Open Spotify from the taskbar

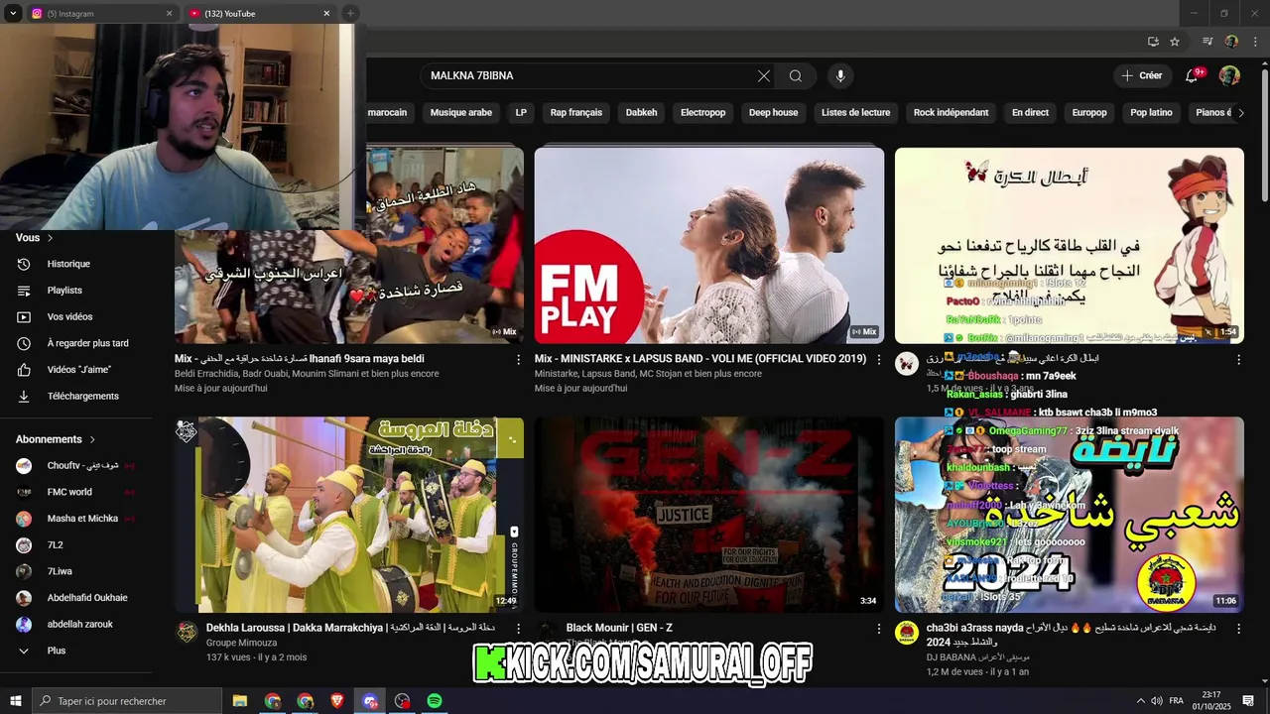tap(435, 701)
